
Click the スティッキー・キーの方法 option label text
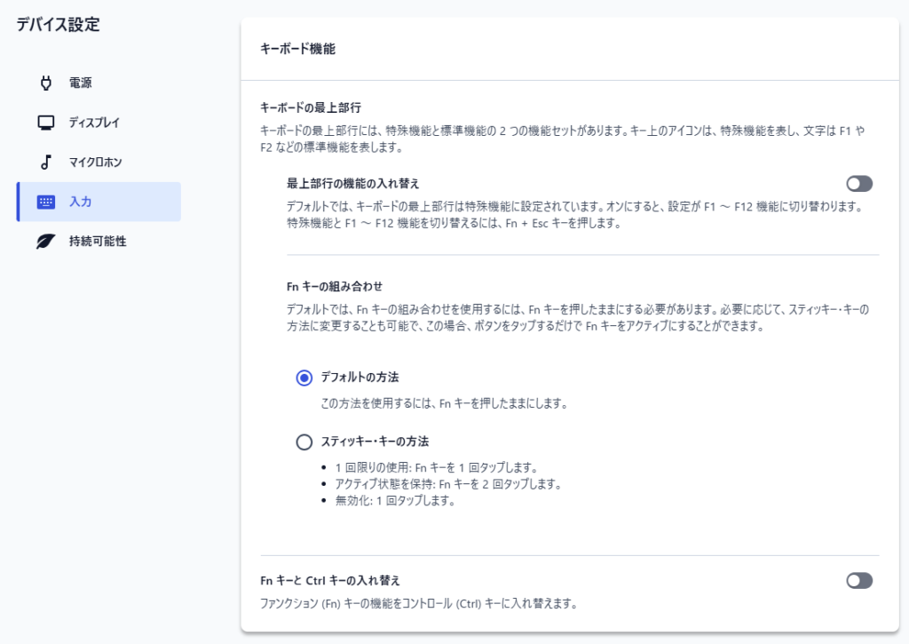pyautogui.click(x=375, y=441)
